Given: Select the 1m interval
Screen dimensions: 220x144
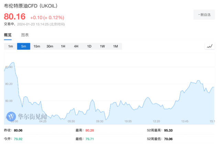Looking at the screenshot, I should (x=11, y=46).
